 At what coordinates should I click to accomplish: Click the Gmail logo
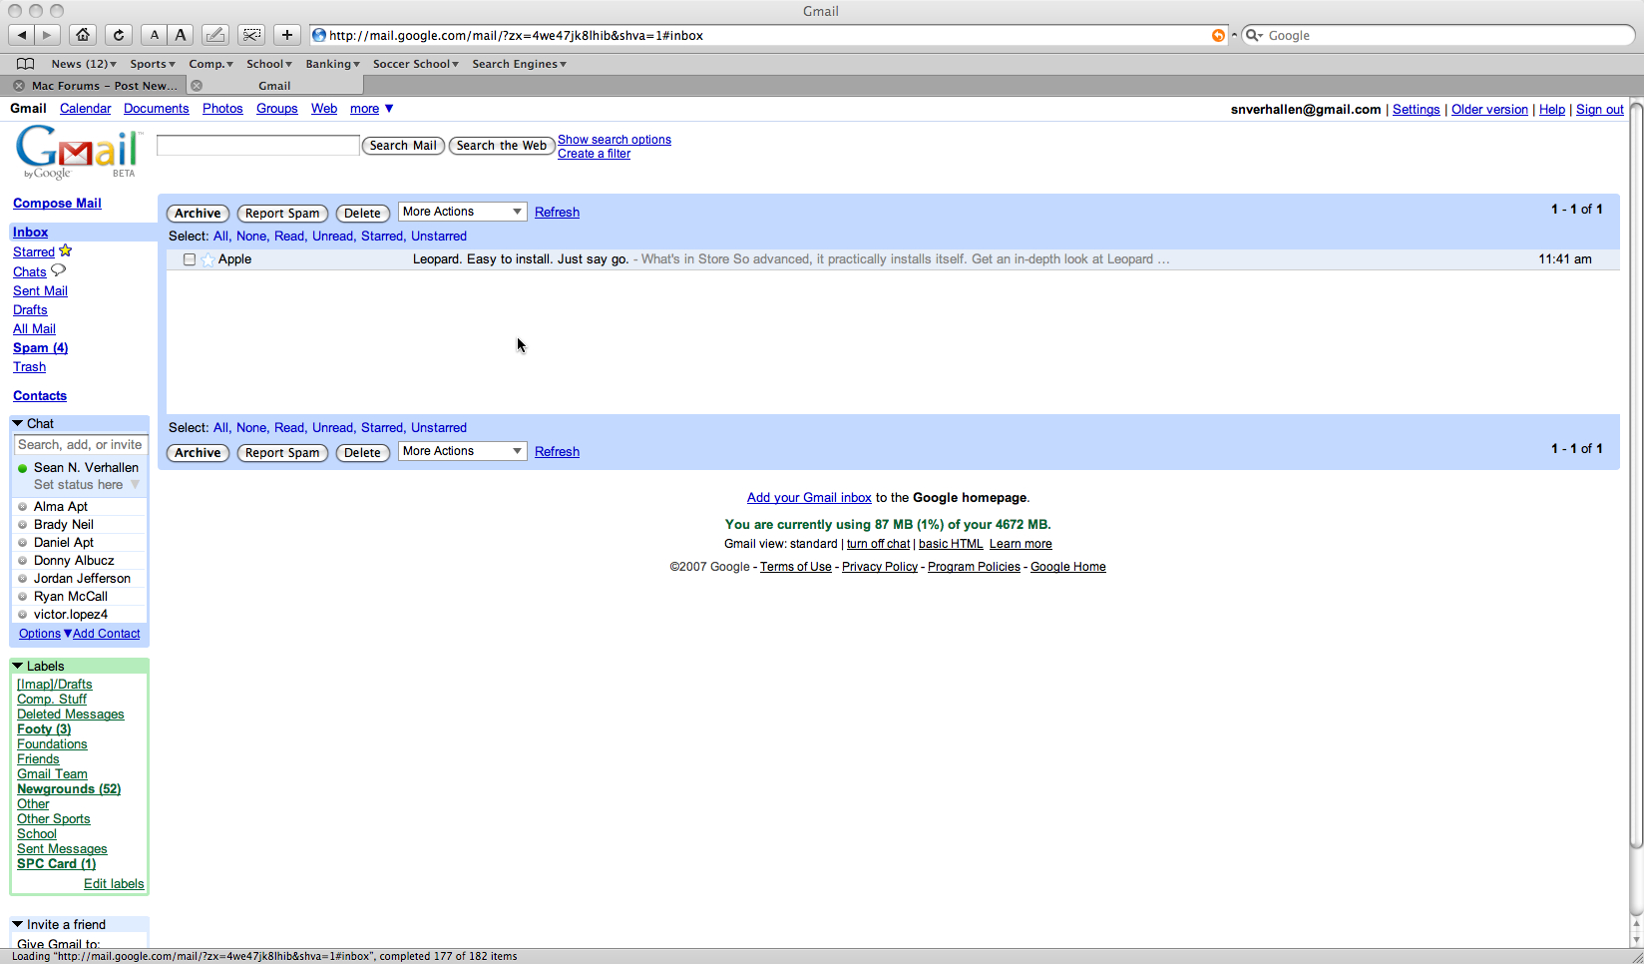click(x=78, y=152)
